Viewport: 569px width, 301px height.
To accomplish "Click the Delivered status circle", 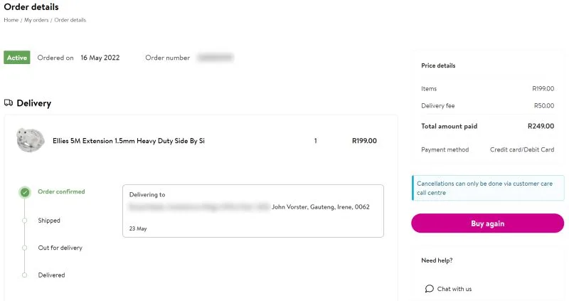I will (24, 275).
